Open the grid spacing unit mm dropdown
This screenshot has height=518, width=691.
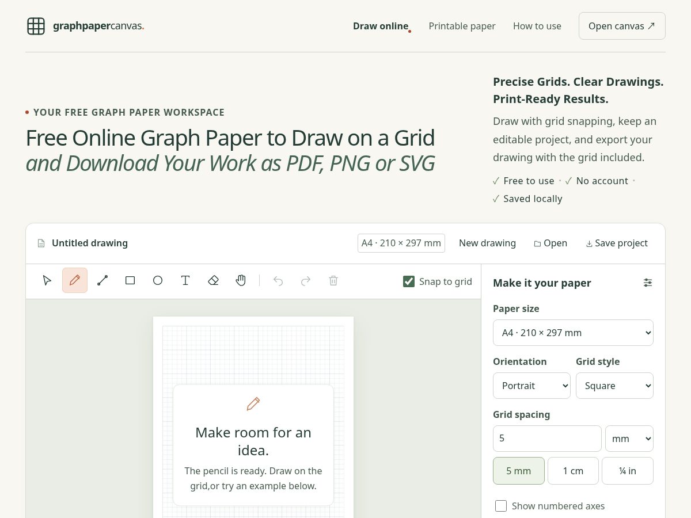[x=629, y=439]
